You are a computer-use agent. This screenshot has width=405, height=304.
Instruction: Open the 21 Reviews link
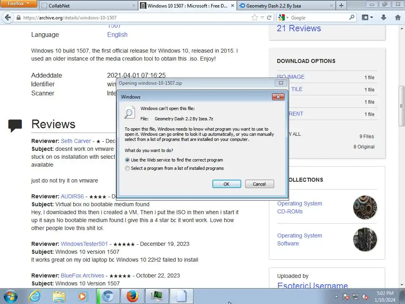coord(299,28)
